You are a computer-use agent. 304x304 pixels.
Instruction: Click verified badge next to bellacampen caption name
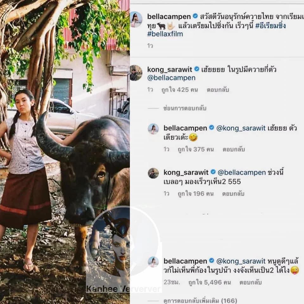[x=195, y=16]
